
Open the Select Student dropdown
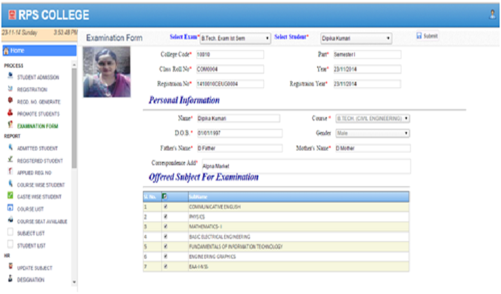(356, 39)
